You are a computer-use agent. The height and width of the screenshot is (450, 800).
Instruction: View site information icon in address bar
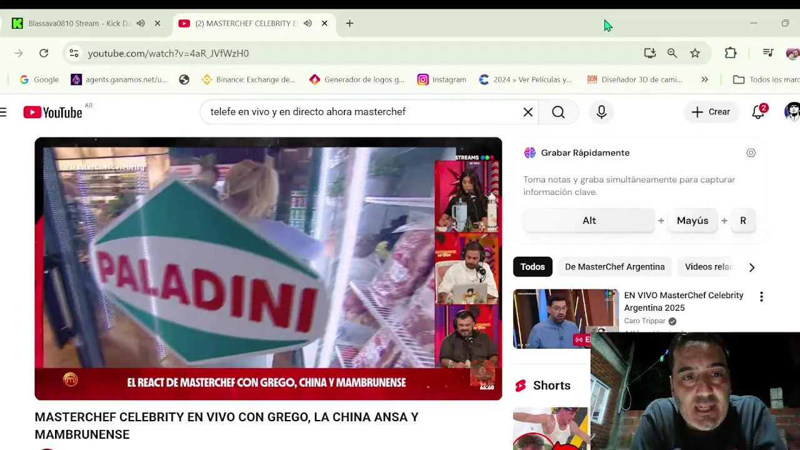click(74, 53)
